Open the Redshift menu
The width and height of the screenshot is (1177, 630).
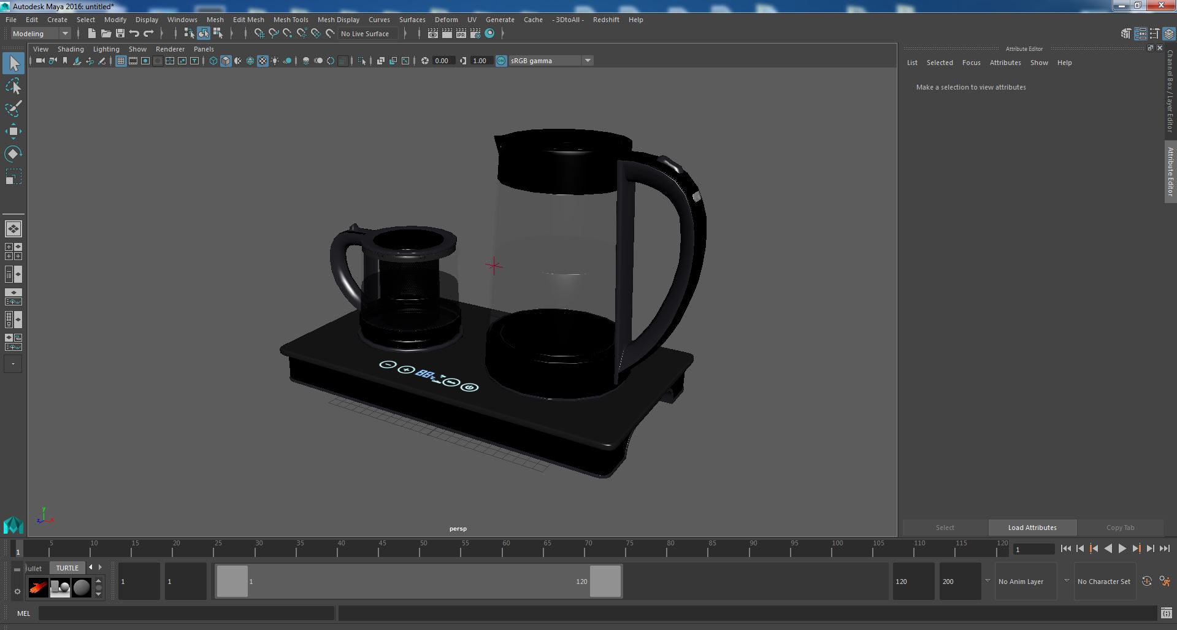click(606, 20)
